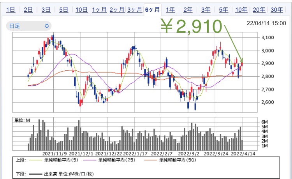Switch to the 1年 chart tab
The image size is (292, 179).
[x=170, y=10]
